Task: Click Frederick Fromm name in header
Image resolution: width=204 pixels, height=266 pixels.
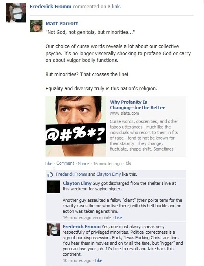Action: pyautogui.click(x=50, y=7)
